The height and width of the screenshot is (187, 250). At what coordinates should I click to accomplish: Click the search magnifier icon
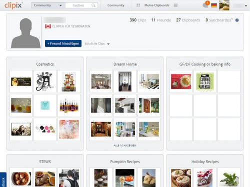click(x=93, y=5)
